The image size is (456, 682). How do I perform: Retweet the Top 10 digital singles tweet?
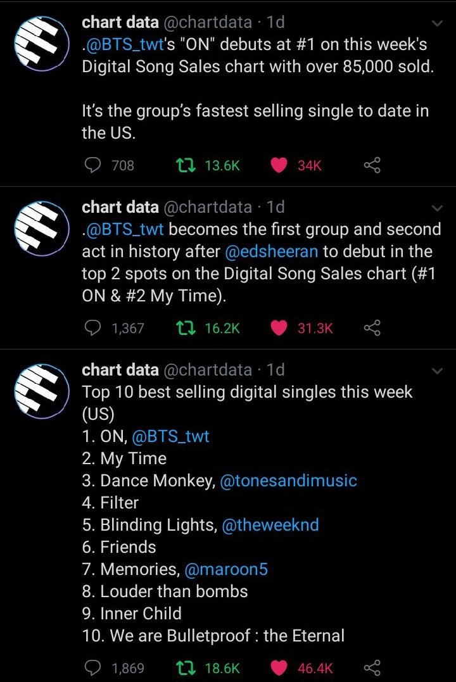coord(184,667)
